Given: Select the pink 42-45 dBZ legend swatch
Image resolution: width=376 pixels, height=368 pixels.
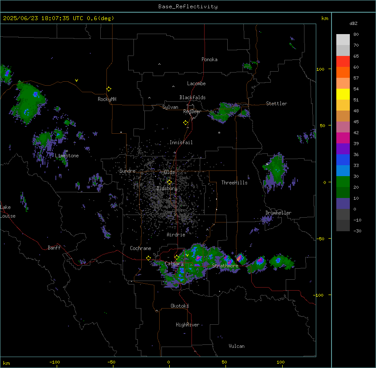Looking at the screenshot, I should click(x=343, y=127).
